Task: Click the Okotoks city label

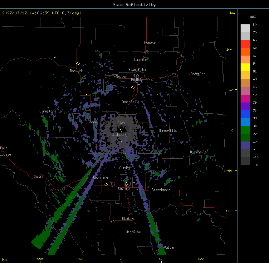Action: pyautogui.click(x=129, y=219)
